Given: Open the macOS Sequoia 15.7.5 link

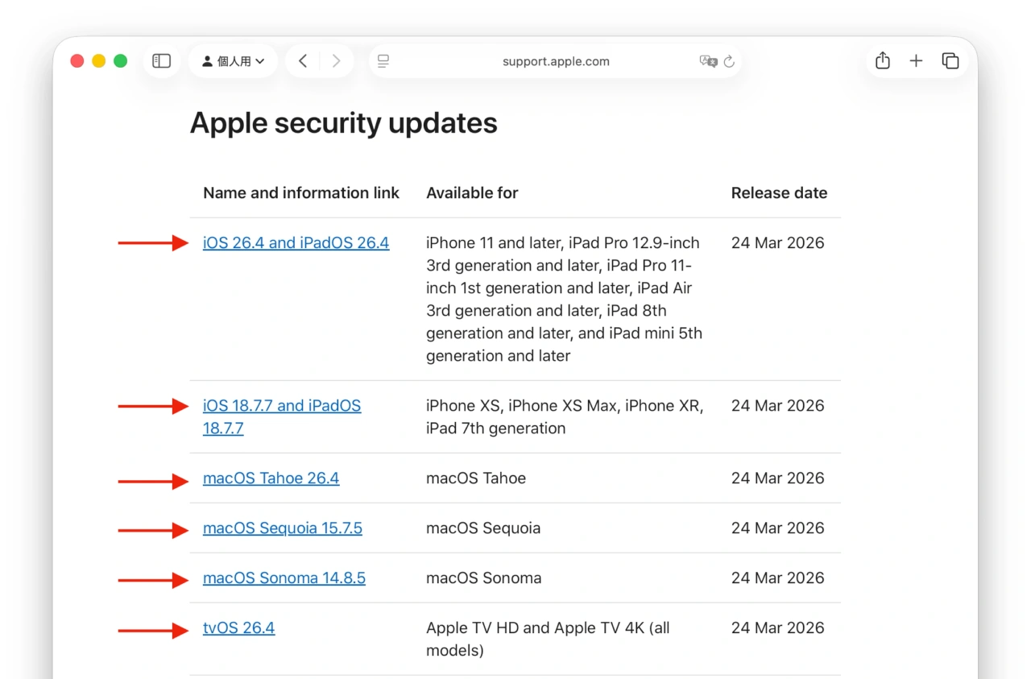Looking at the screenshot, I should pos(282,528).
